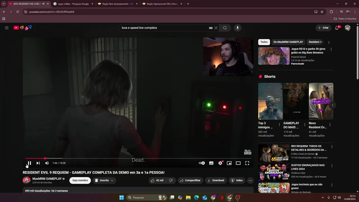Viewport: 359px width, 202px height.
Task: Clear the search query text
Action: [216, 28]
